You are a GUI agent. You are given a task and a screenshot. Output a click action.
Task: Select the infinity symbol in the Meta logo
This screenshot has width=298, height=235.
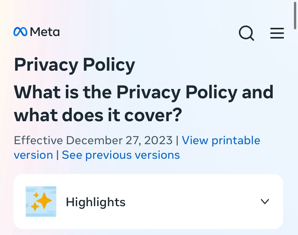click(21, 32)
